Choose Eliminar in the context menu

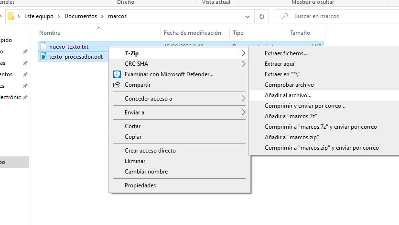pyautogui.click(x=179, y=161)
